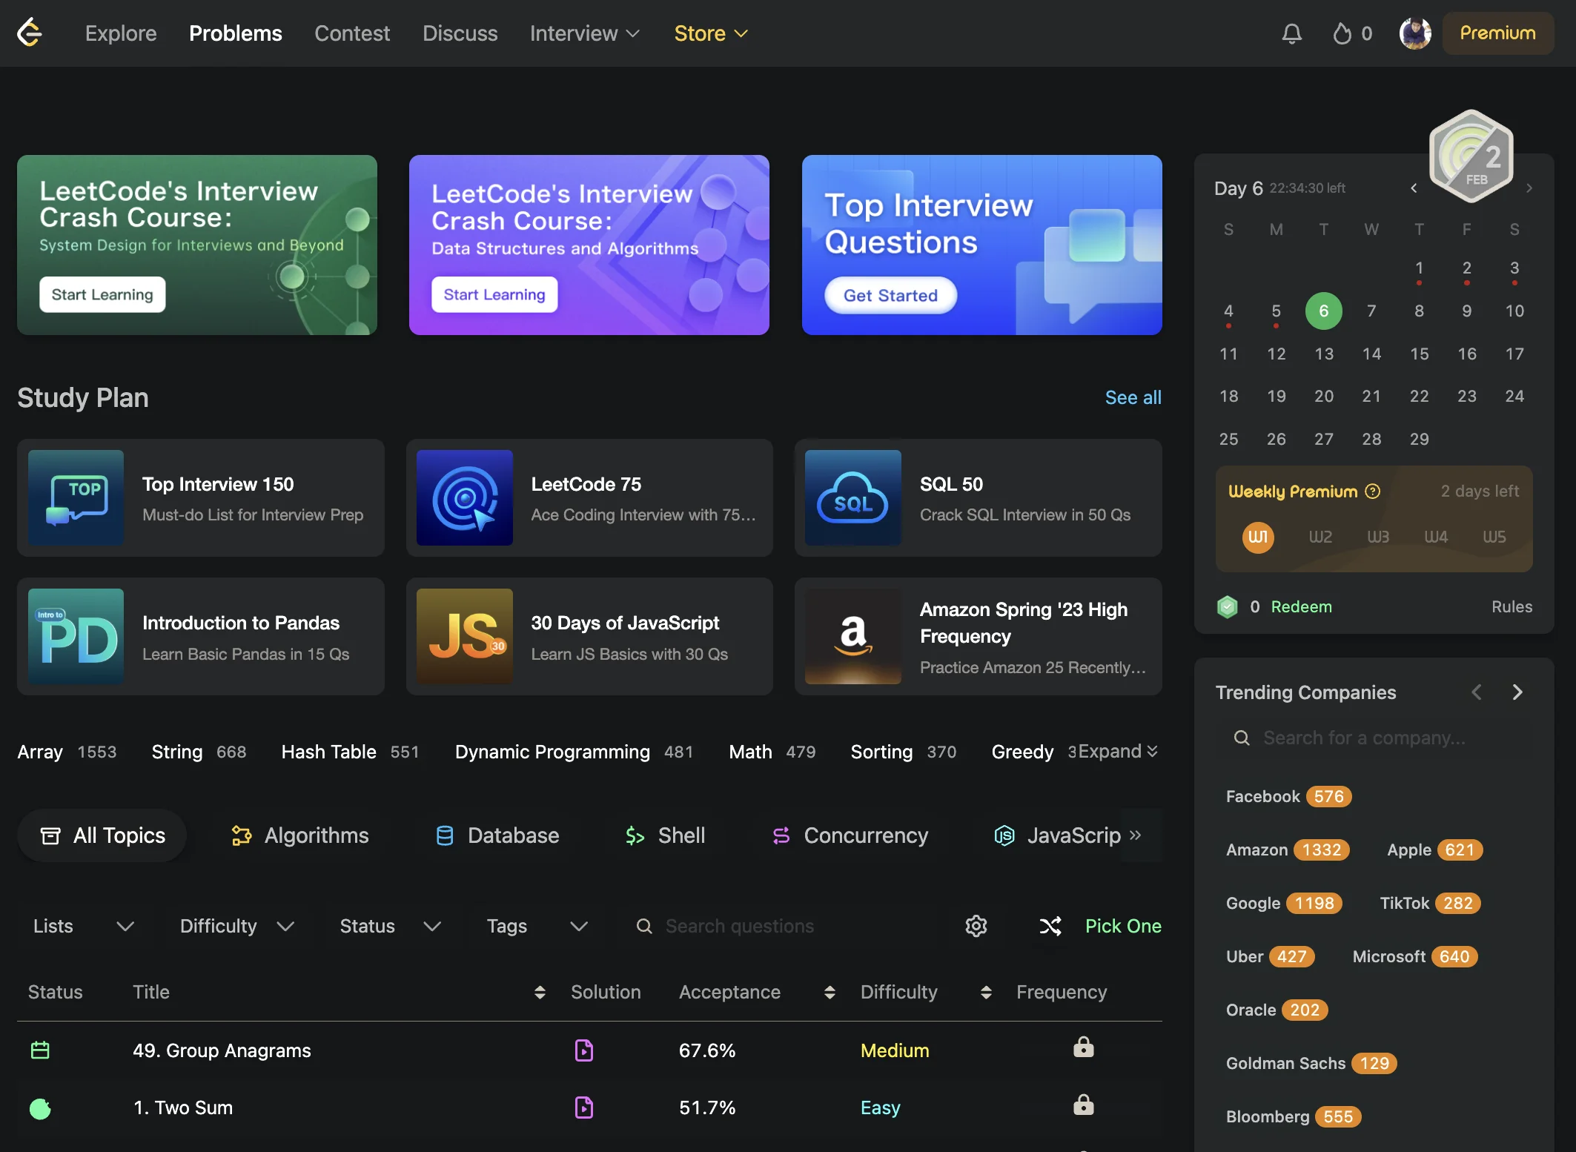Open the 30 Days of JavaScript thumbnail
The width and height of the screenshot is (1576, 1152).
[x=465, y=636]
